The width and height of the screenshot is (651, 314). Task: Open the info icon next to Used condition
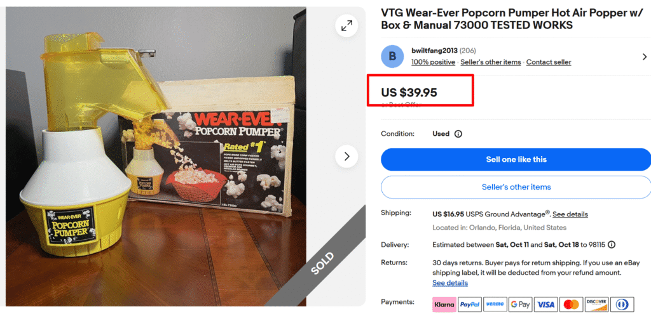pyautogui.click(x=458, y=134)
